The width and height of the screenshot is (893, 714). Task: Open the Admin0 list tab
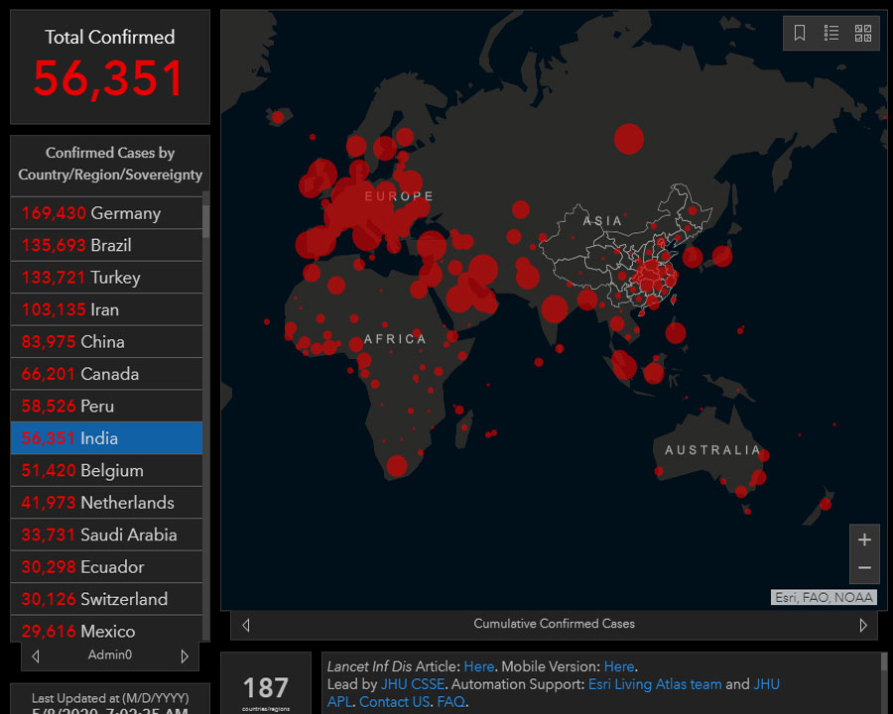(110, 655)
